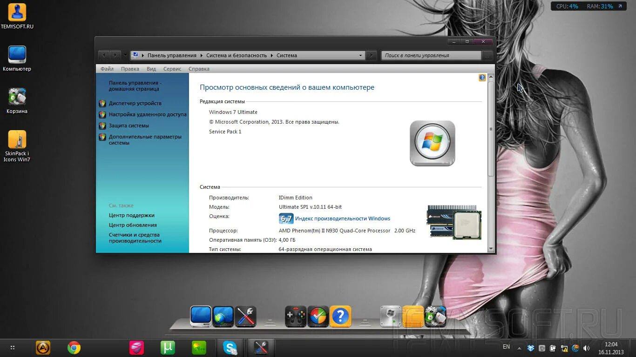The width and height of the screenshot is (636, 357).
Task: Click the control panel icon in address bar
Action: (x=135, y=55)
